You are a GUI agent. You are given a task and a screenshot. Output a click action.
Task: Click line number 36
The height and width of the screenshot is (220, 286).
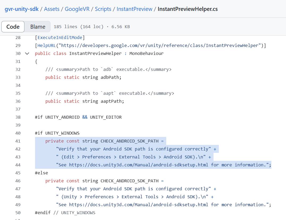click(x=18, y=101)
